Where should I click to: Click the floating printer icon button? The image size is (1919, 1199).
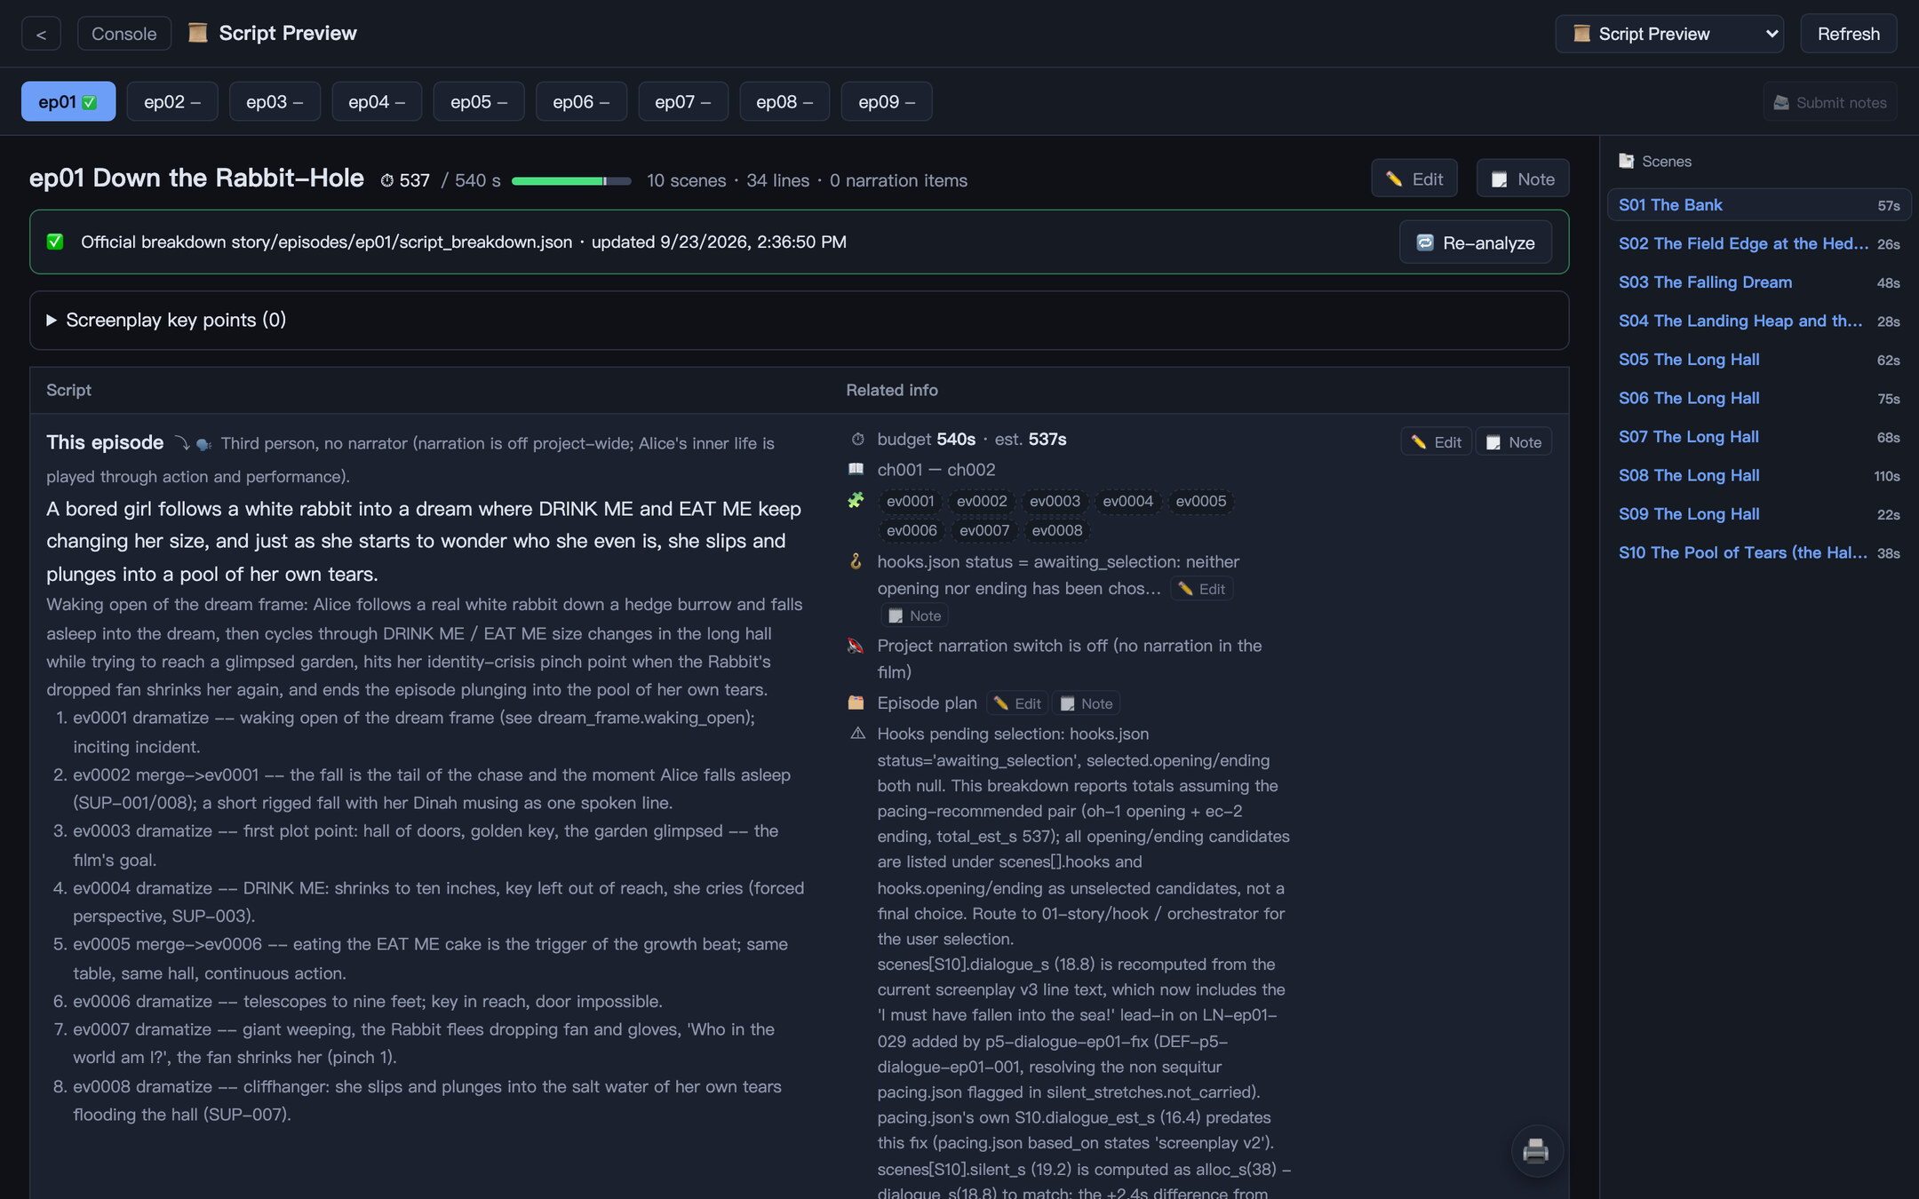click(x=1536, y=1151)
